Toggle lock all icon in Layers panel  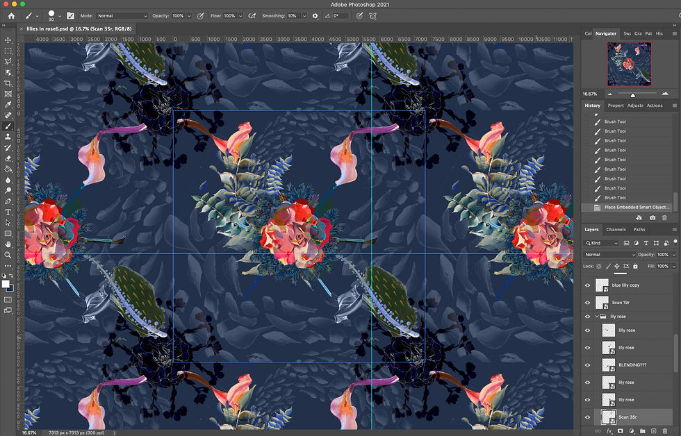click(635, 266)
